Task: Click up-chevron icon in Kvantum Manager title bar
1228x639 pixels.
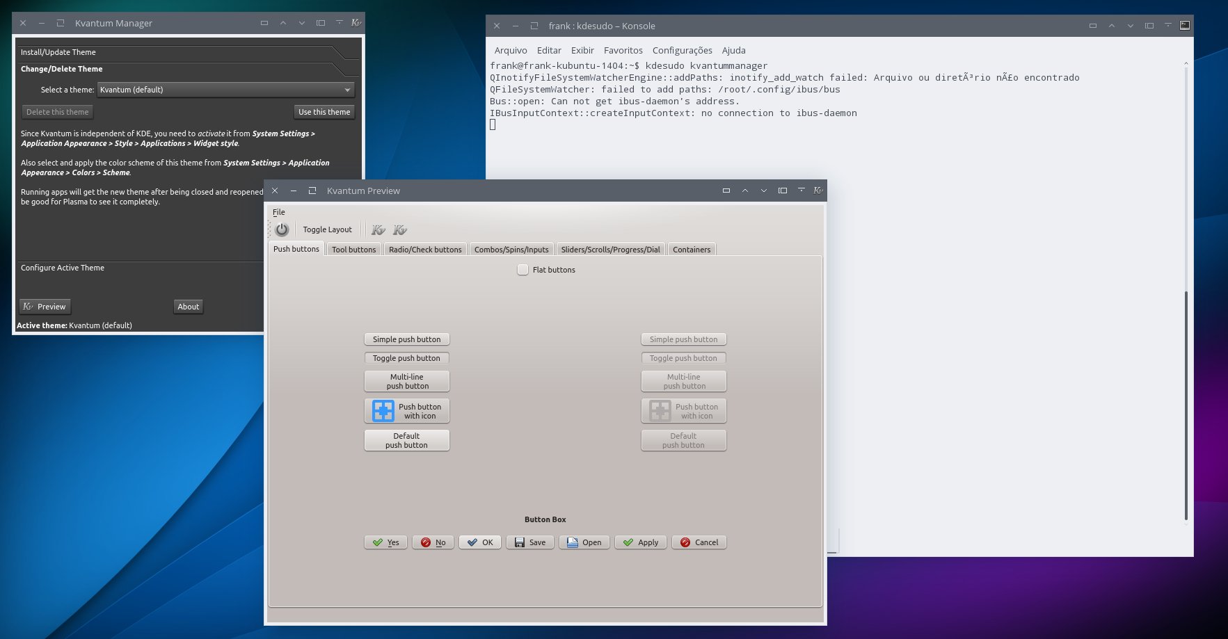Action: [283, 23]
